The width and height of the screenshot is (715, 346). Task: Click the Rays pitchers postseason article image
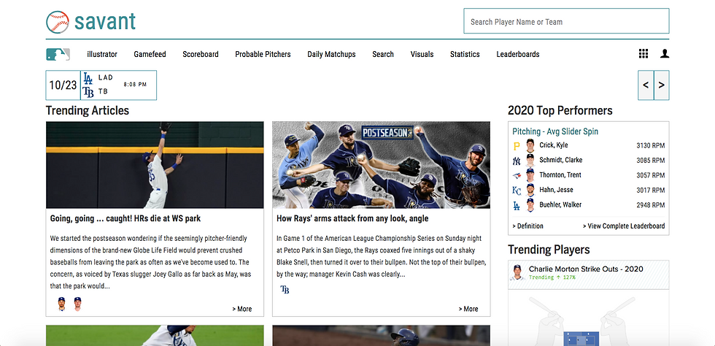381,165
